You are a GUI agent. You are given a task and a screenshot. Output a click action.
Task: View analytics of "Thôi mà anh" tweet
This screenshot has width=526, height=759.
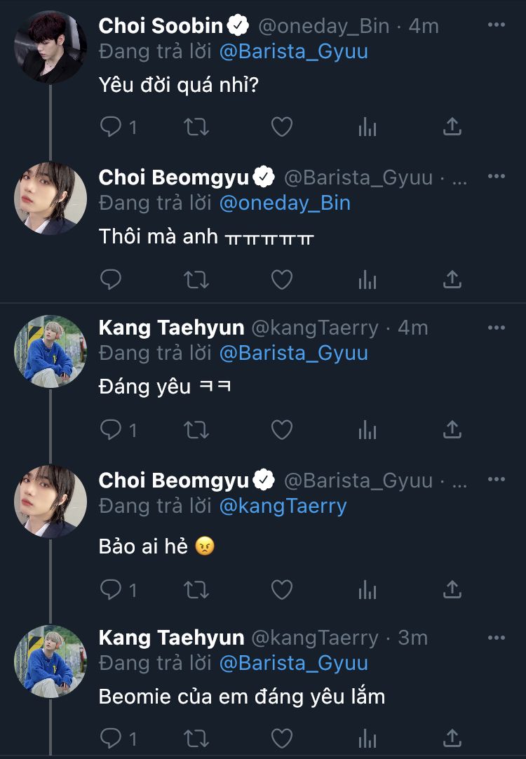click(x=367, y=280)
